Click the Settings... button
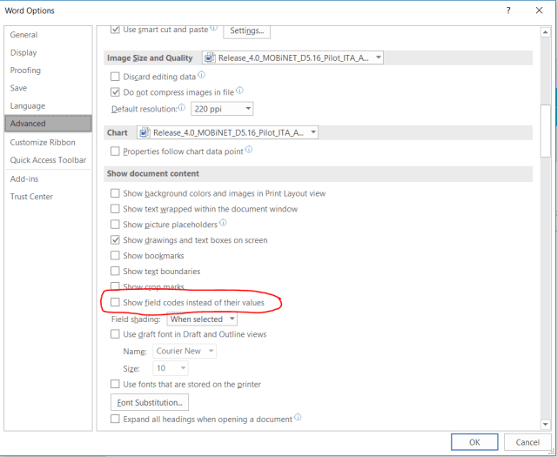This screenshot has height=457, width=557. coord(246,31)
